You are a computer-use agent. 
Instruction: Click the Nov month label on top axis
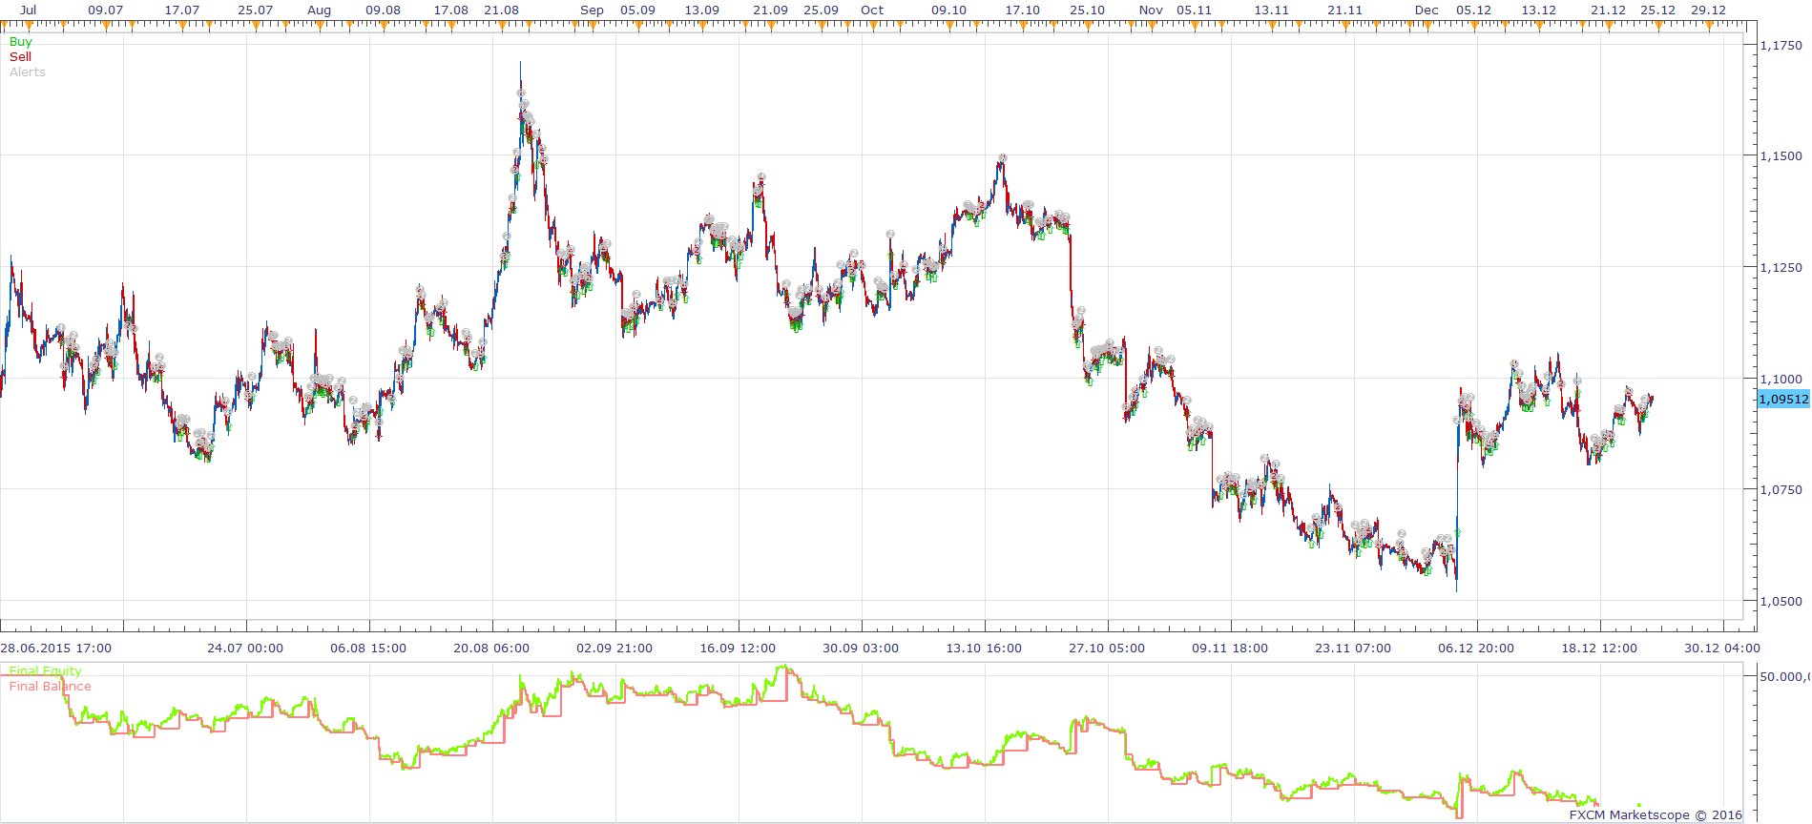click(x=1152, y=10)
